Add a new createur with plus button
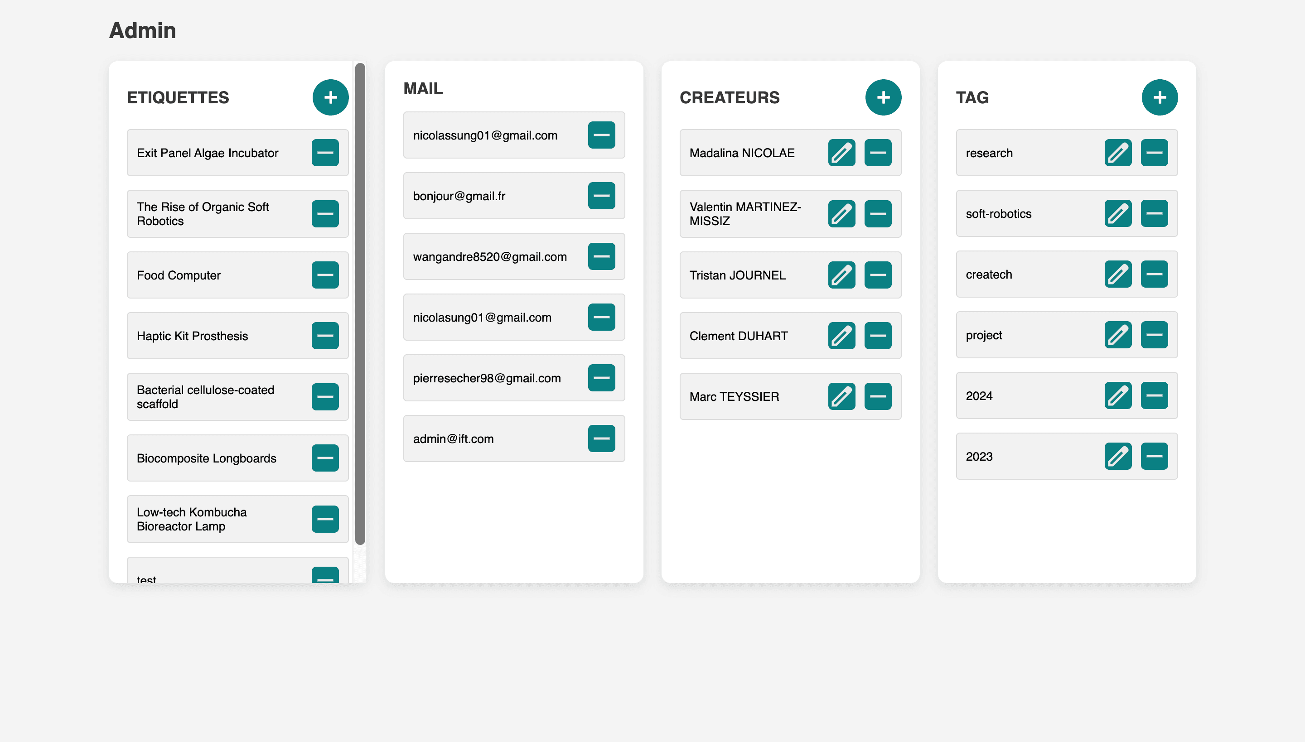The height and width of the screenshot is (742, 1305). (883, 97)
